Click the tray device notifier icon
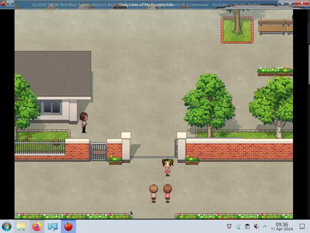310x233 pixels. [x=238, y=226]
